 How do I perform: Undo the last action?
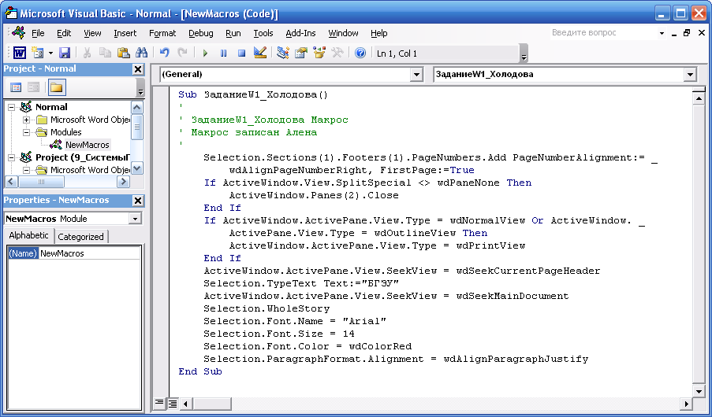pyautogui.click(x=164, y=53)
